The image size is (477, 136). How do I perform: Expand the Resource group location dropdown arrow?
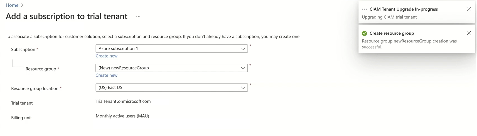pos(243,88)
